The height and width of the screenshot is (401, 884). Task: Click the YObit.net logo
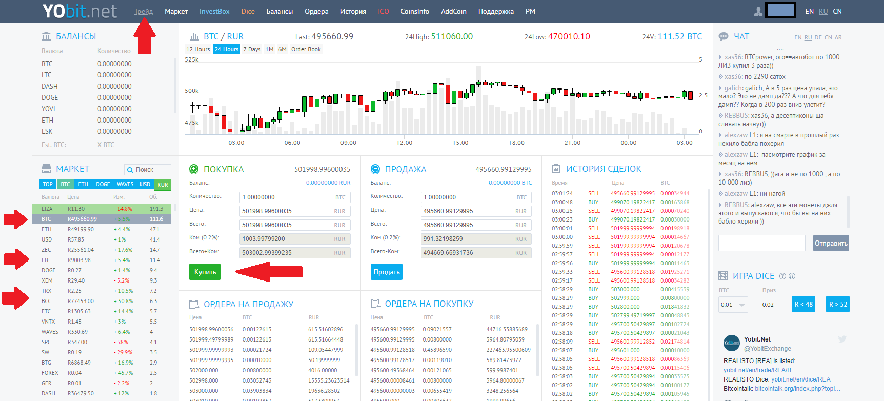pos(79,11)
